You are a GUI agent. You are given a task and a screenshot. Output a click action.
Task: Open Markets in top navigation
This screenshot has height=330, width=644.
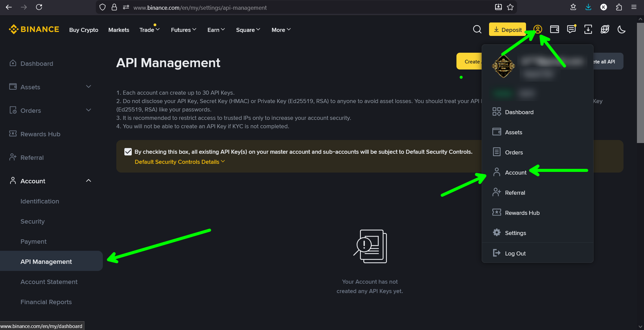click(119, 30)
